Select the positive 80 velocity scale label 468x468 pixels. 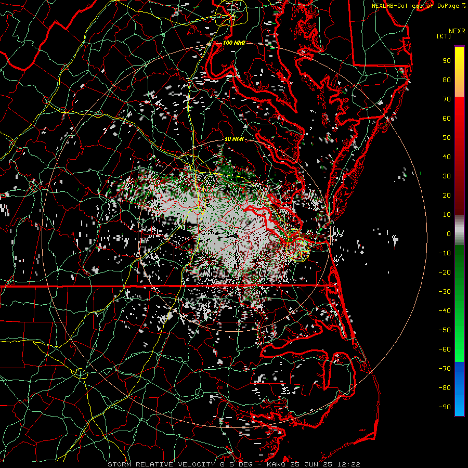click(x=447, y=80)
